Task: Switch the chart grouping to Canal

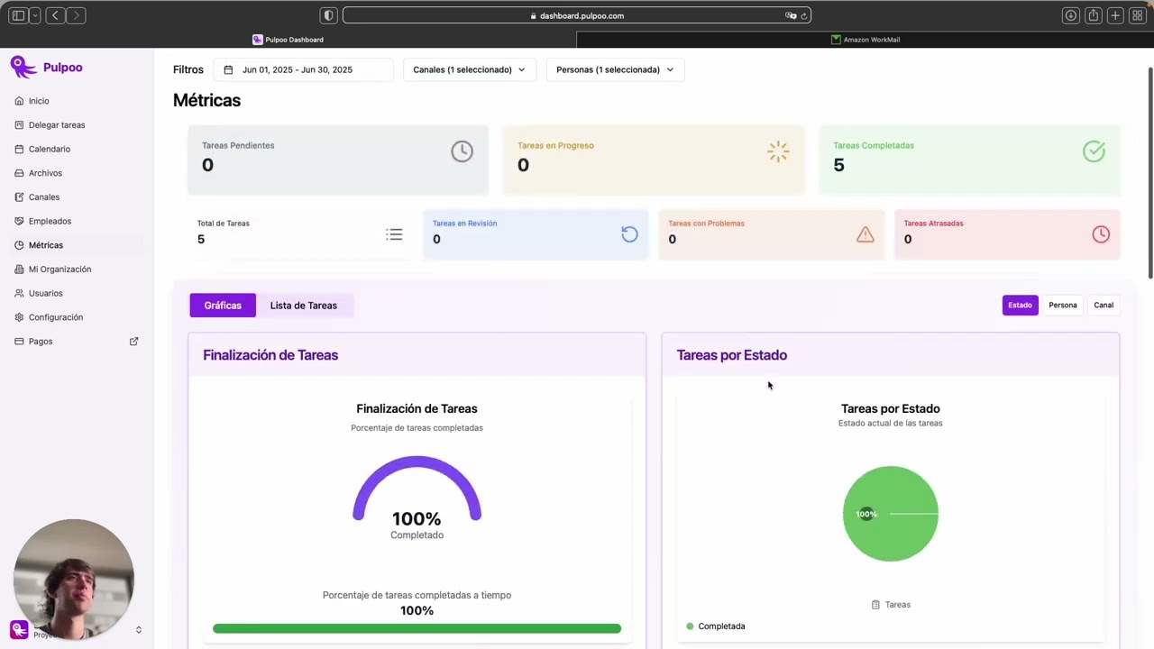Action: pos(1104,305)
